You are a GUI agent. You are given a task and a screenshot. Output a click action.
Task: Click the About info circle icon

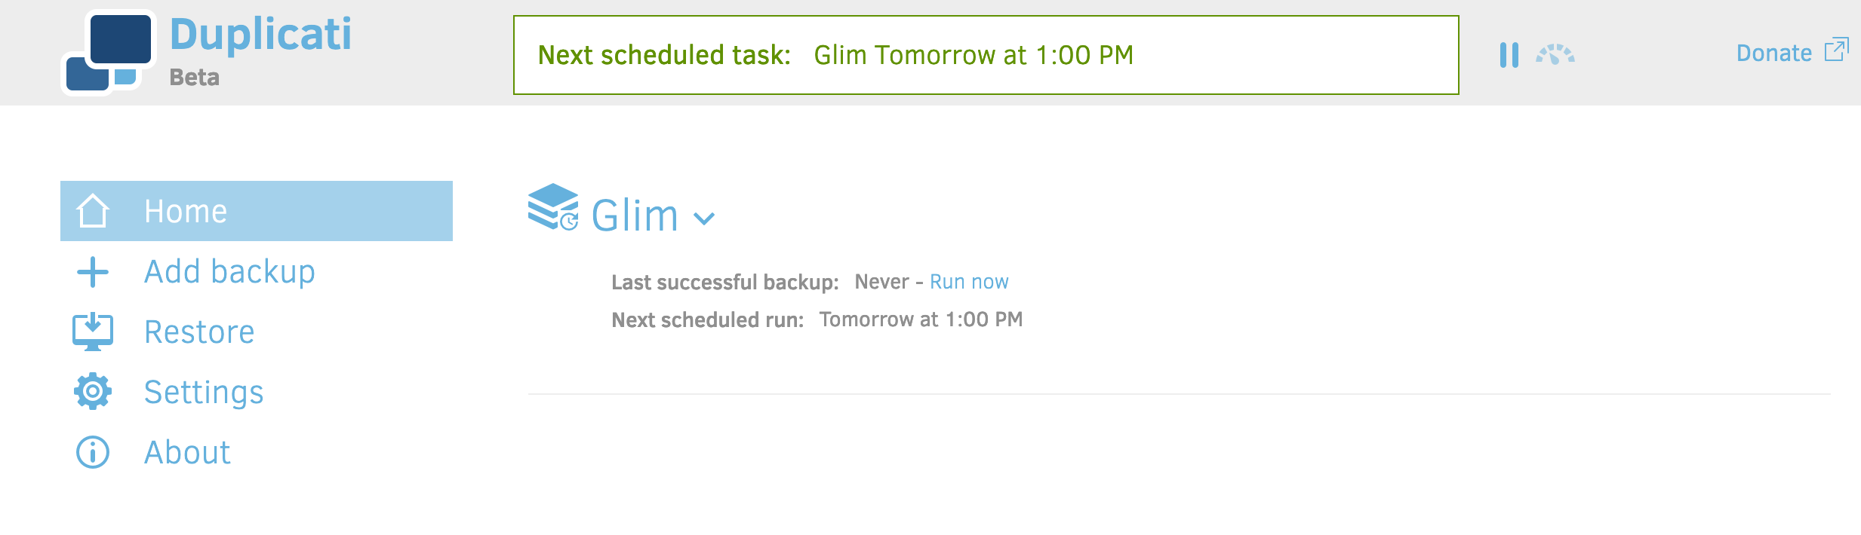click(93, 452)
